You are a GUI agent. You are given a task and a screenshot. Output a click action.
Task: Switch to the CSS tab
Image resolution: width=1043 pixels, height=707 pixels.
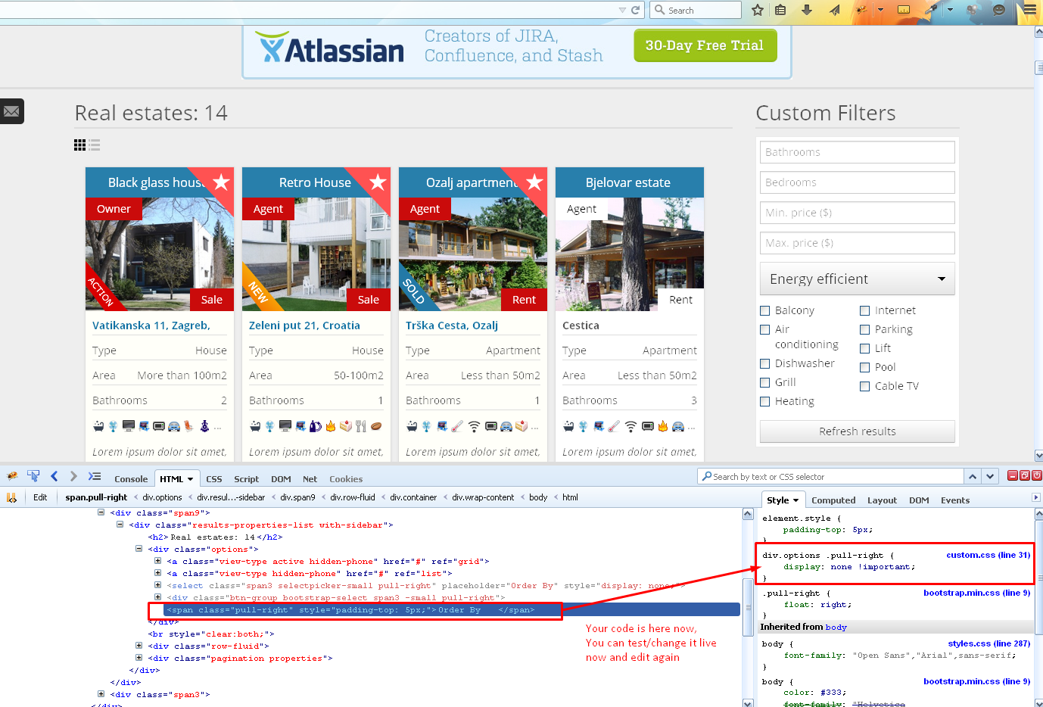(x=214, y=479)
